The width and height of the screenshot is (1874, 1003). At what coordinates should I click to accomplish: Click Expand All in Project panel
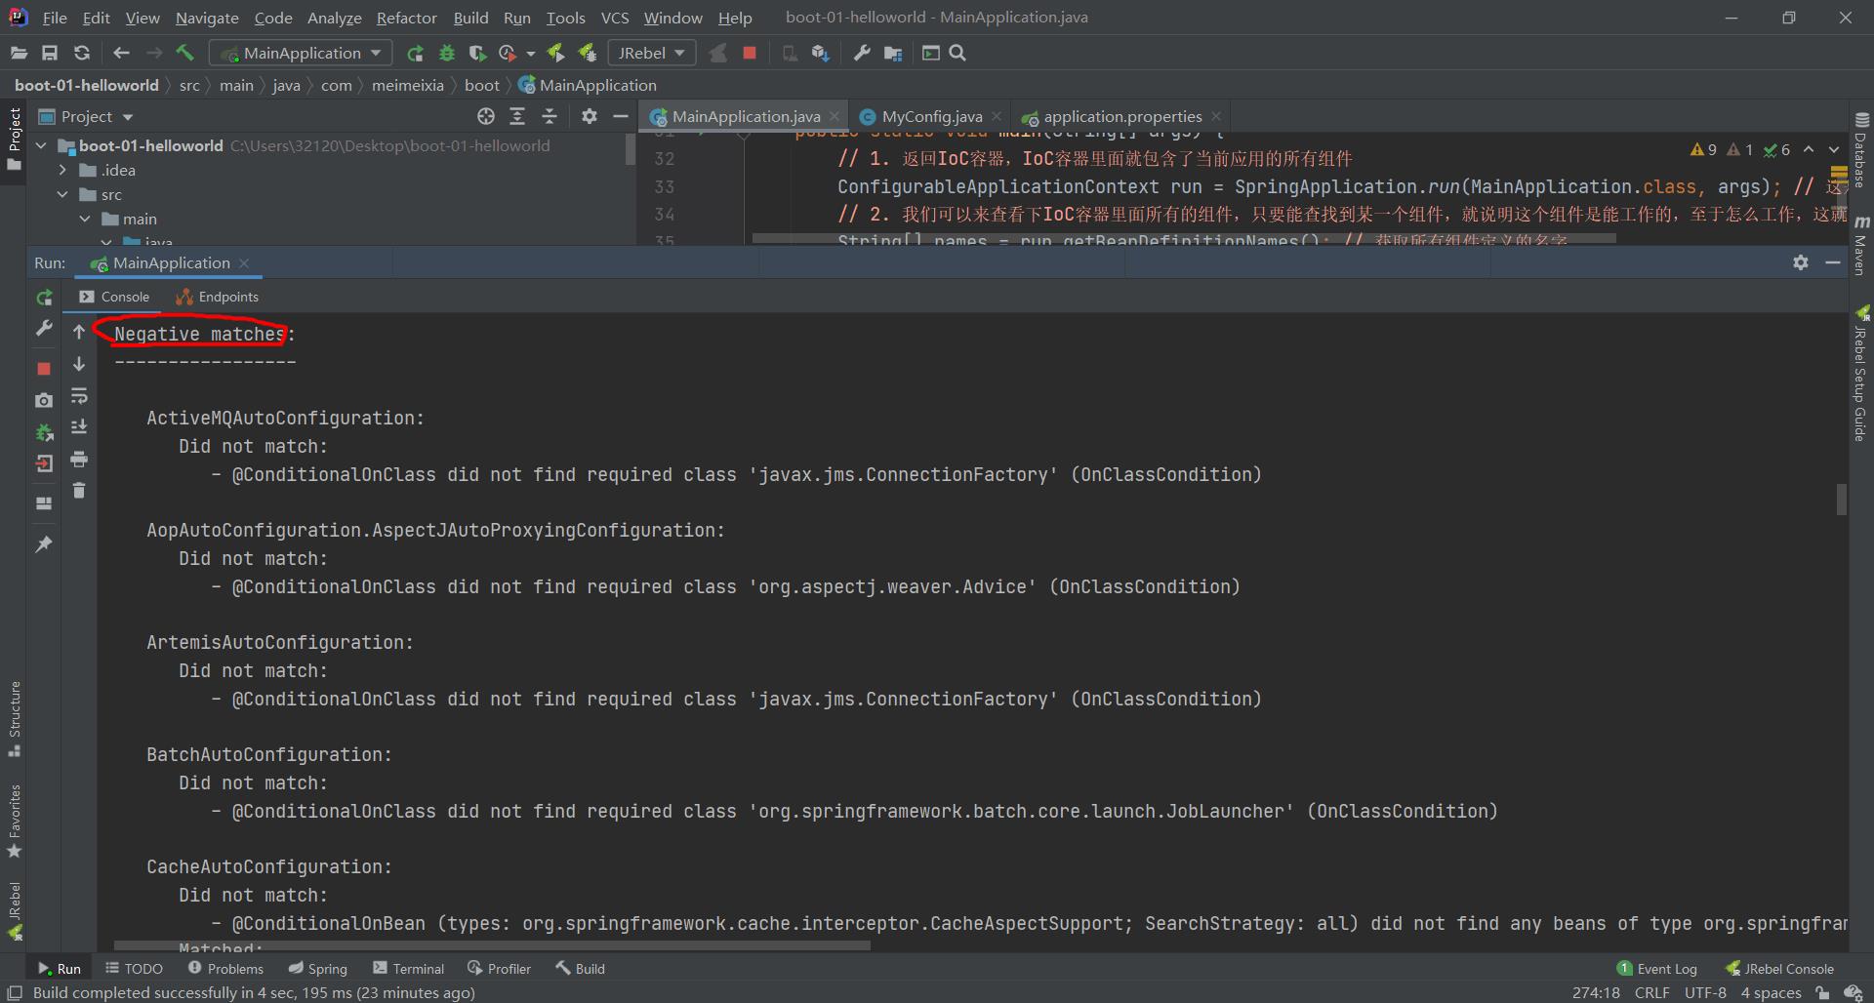pyautogui.click(x=517, y=116)
